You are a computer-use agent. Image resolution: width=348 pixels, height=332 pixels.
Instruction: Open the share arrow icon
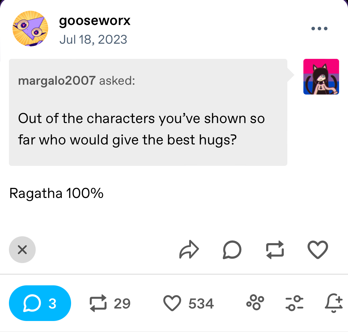189,250
